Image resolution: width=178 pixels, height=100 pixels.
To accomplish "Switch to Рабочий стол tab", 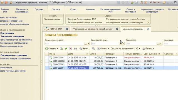I will (56, 29).
